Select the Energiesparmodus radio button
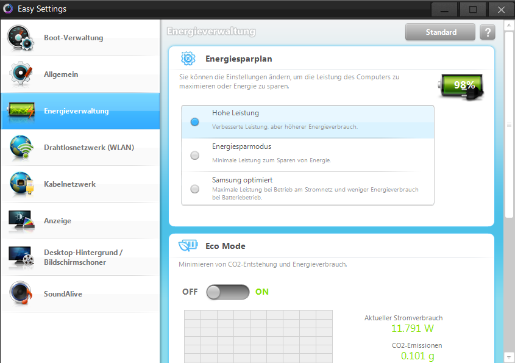The image size is (515, 363). 195,155
